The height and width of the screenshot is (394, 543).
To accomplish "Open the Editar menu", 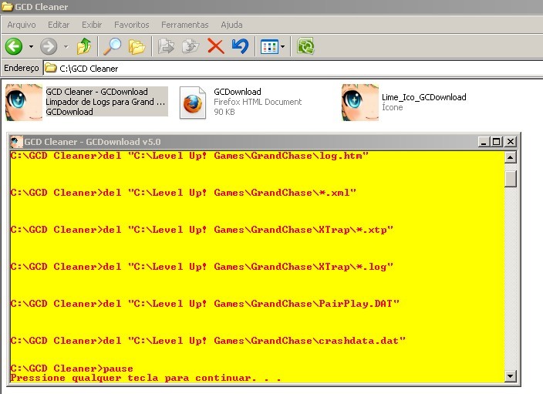I will pos(59,25).
